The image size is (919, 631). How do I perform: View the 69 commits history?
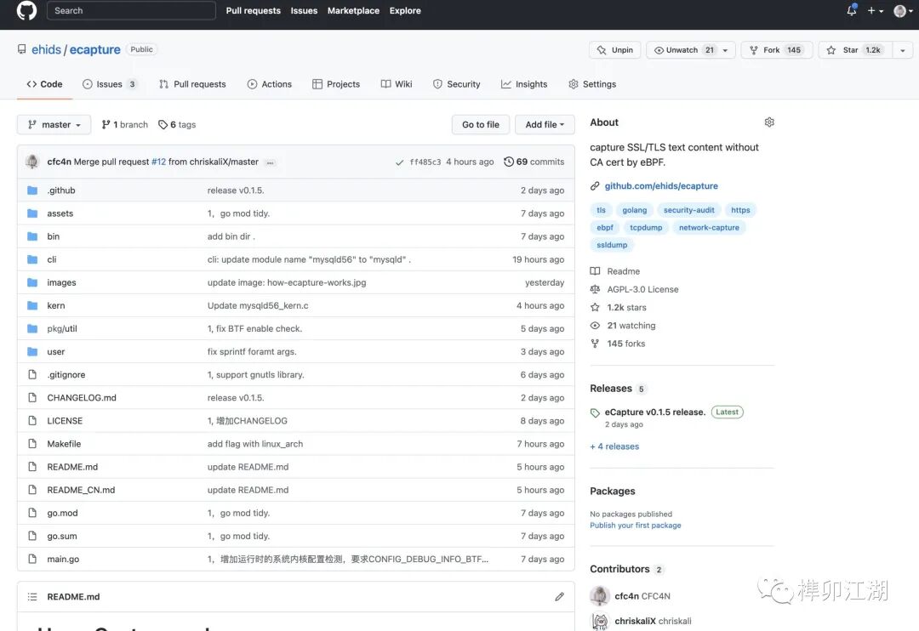534,162
